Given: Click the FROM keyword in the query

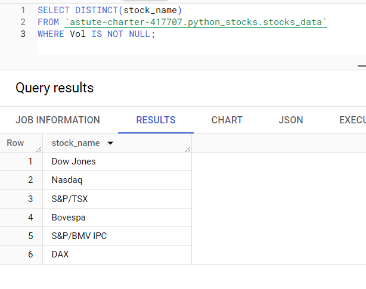Looking at the screenshot, I should click(x=48, y=22).
